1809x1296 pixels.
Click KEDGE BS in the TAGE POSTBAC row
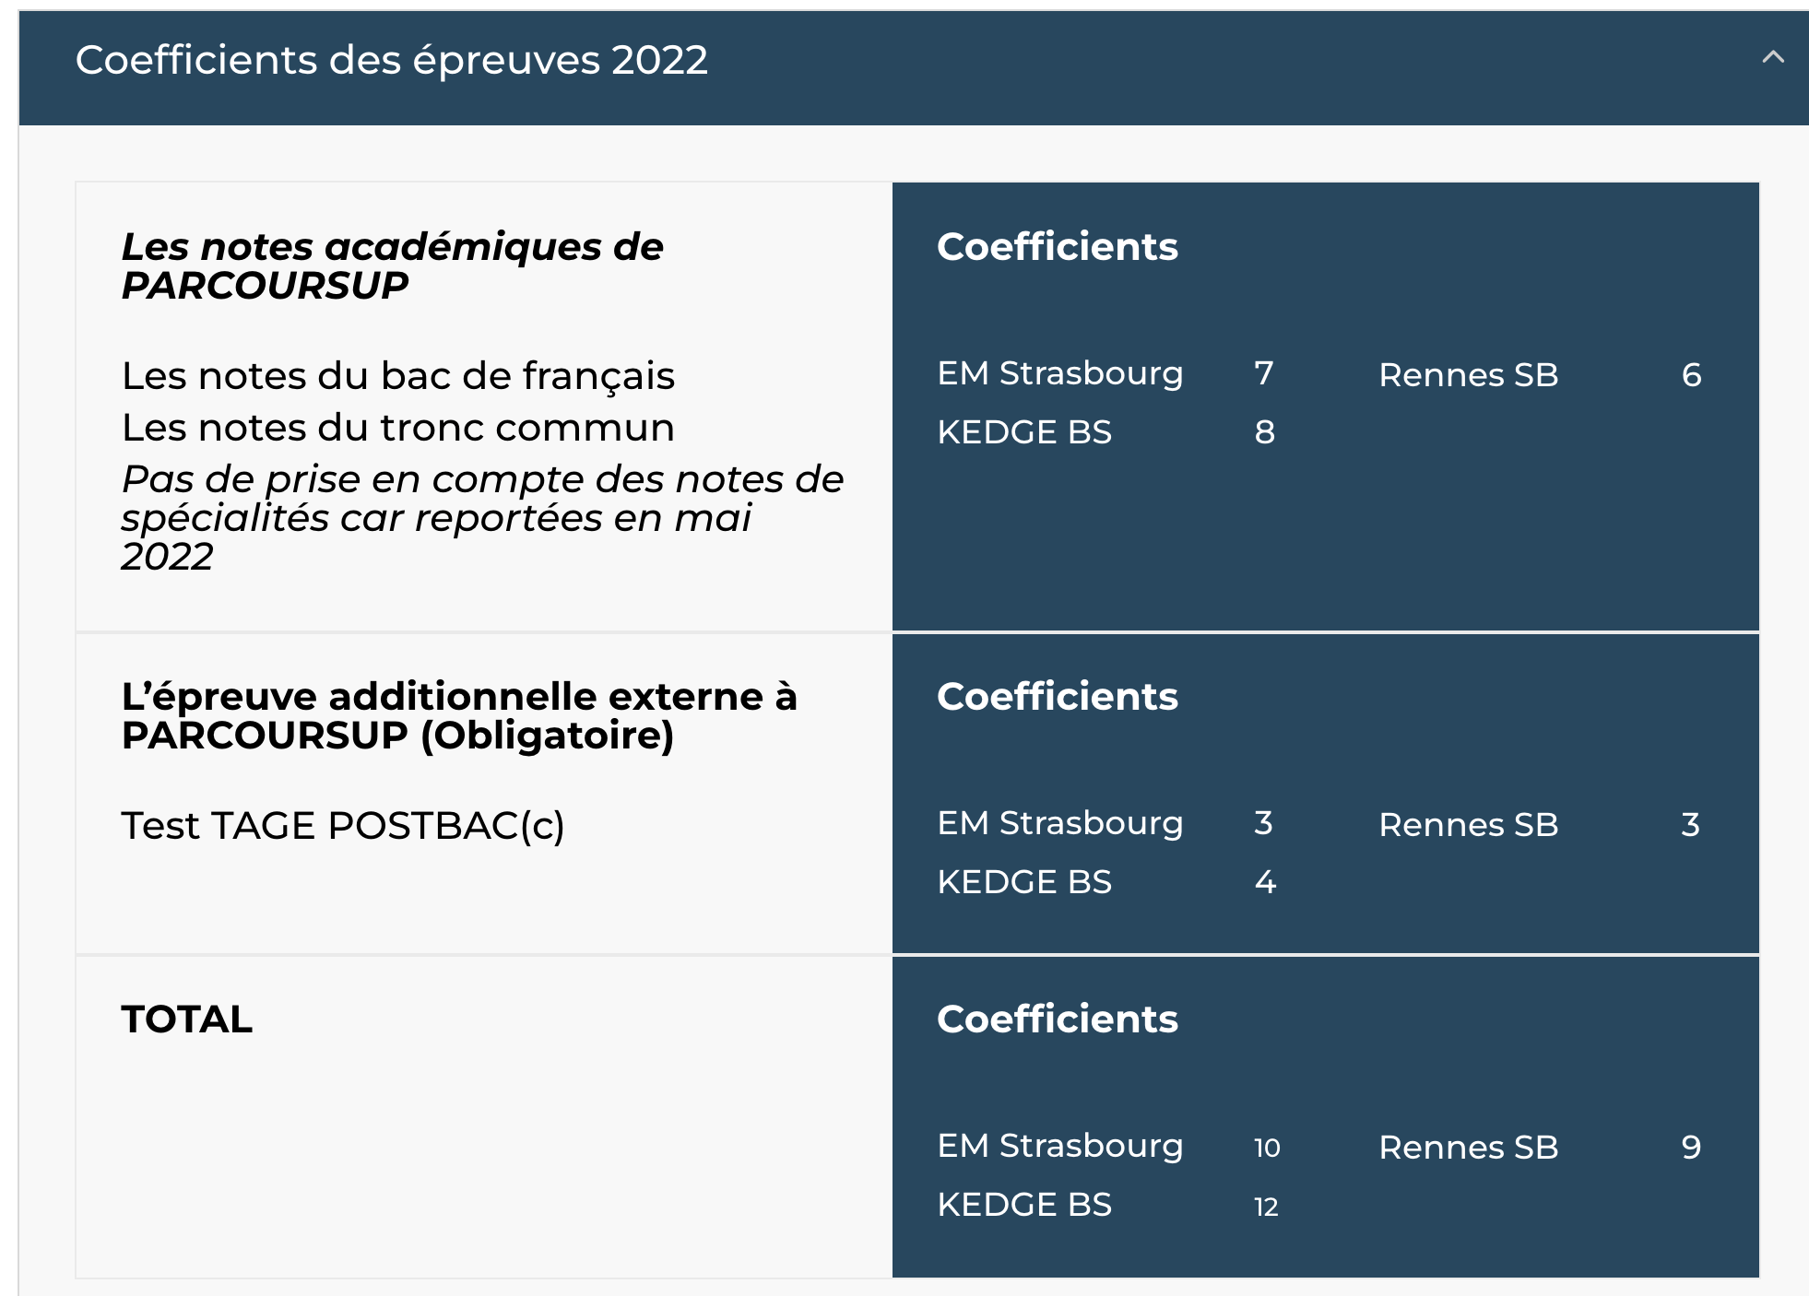point(1023,882)
